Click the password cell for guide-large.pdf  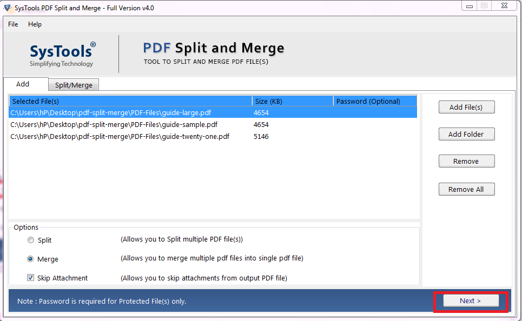pyautogui.click(x=375, y=112)
